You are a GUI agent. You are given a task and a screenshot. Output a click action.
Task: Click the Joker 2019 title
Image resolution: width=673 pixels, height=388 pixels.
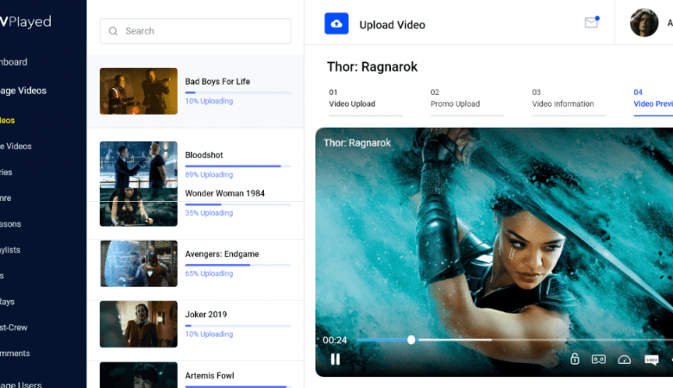click(206, 315)
